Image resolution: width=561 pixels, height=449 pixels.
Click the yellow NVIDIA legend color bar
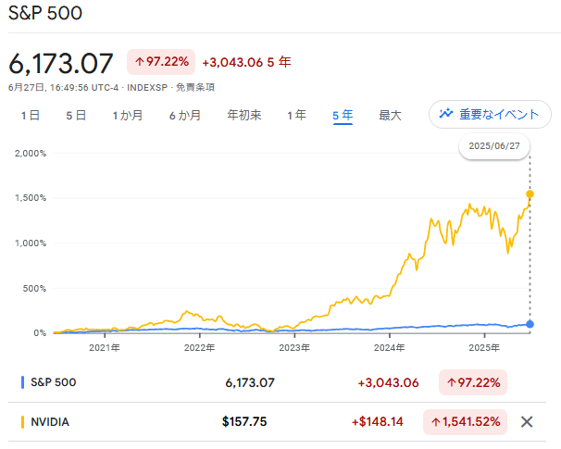click(22, 422)
